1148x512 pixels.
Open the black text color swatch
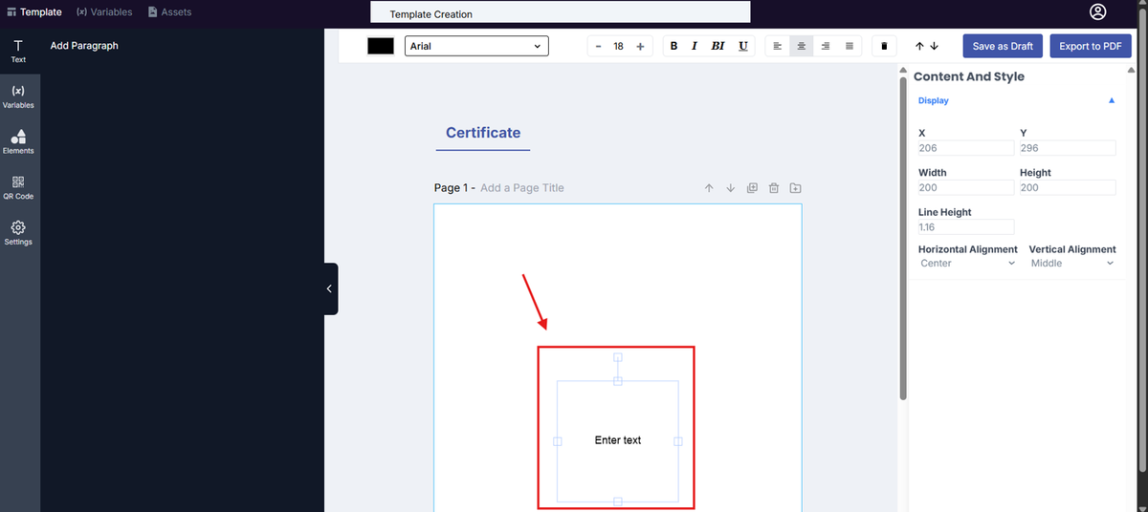381,46
